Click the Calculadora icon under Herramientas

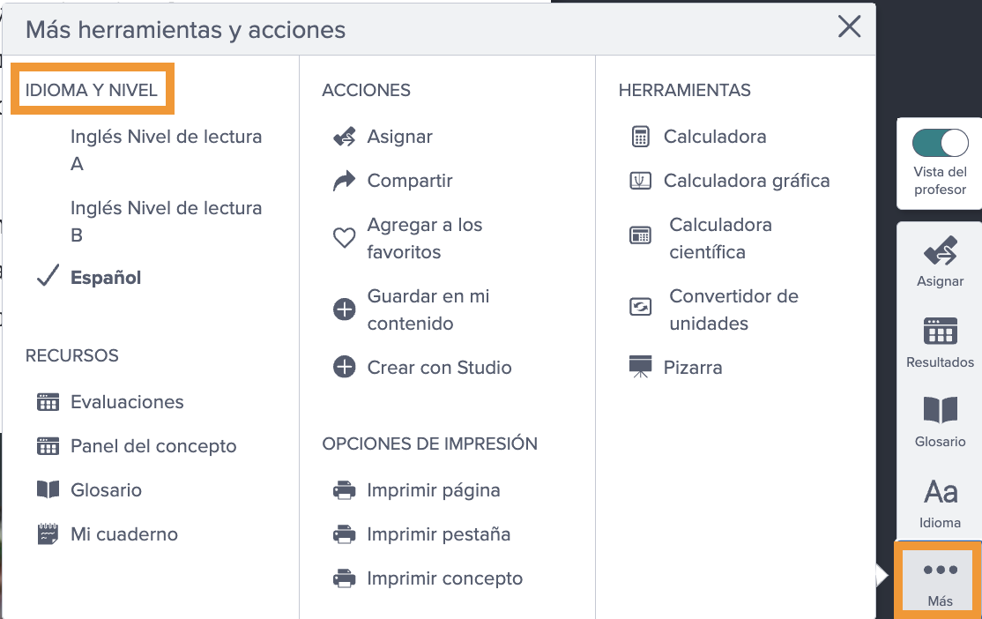tap(640, 137)
